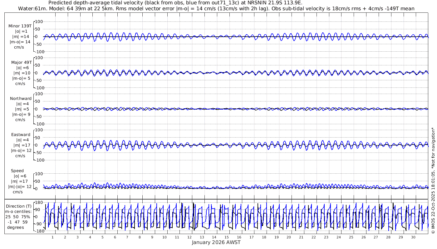
Task: Click the 180 tick on Direction axis
Action: pos(38,202)
